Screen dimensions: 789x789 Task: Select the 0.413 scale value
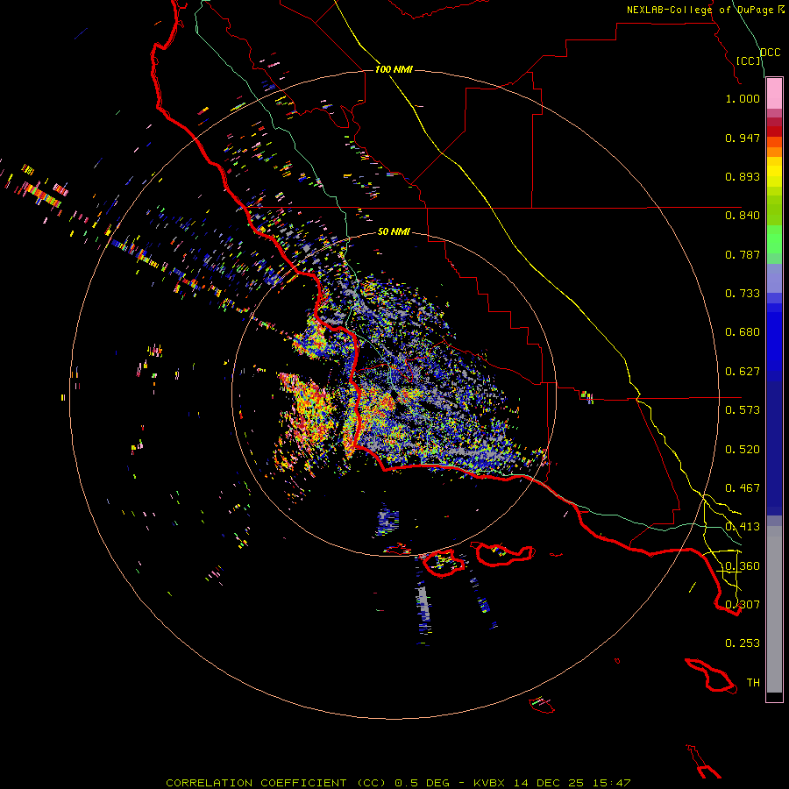743,527
